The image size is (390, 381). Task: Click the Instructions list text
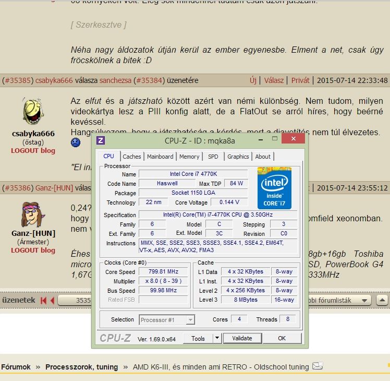point(218,246)
